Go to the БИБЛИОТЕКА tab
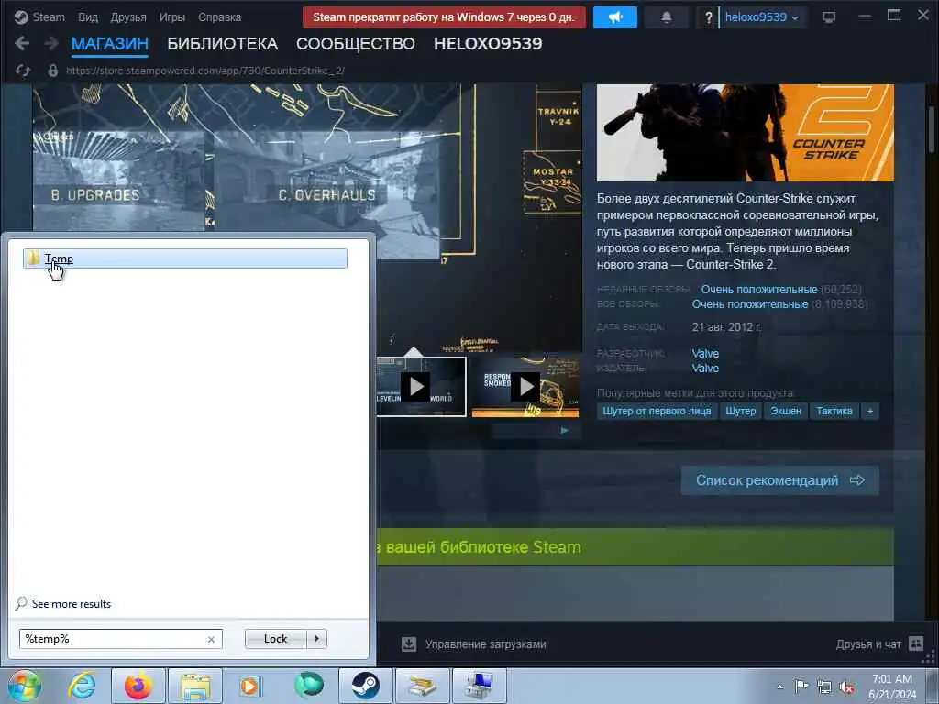 click(x=222, y=44)
